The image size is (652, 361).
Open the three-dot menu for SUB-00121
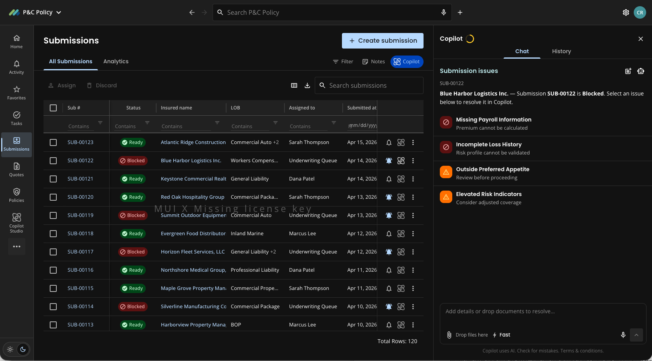[x=413, y=179]
